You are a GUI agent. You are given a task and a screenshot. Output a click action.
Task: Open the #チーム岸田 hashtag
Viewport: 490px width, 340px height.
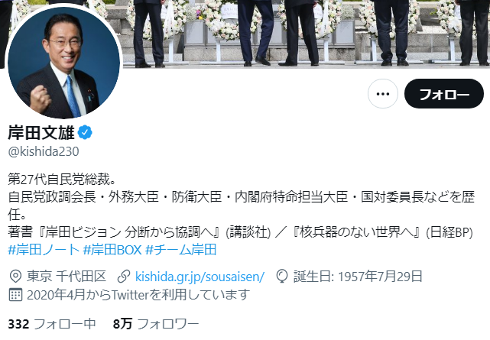[x=181, y=250]
